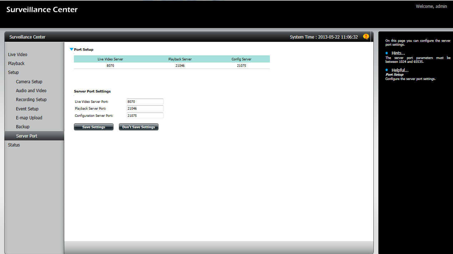
Task: Click table cell value 21046
Action: coord(180,66)
